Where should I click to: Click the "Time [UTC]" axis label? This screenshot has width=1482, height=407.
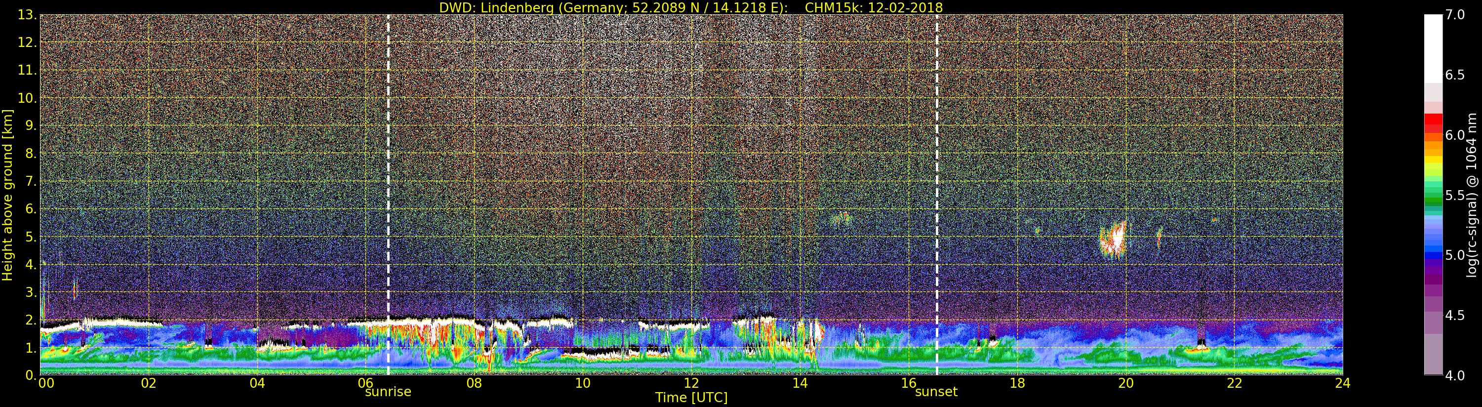(x=691, y=397)
